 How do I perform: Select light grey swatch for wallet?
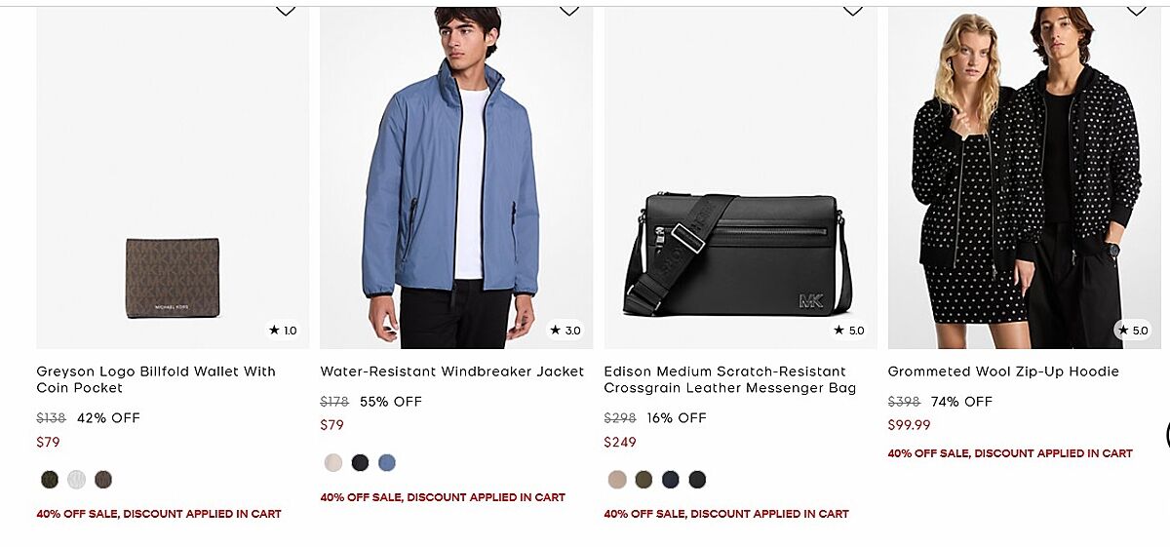click(77, 480)
